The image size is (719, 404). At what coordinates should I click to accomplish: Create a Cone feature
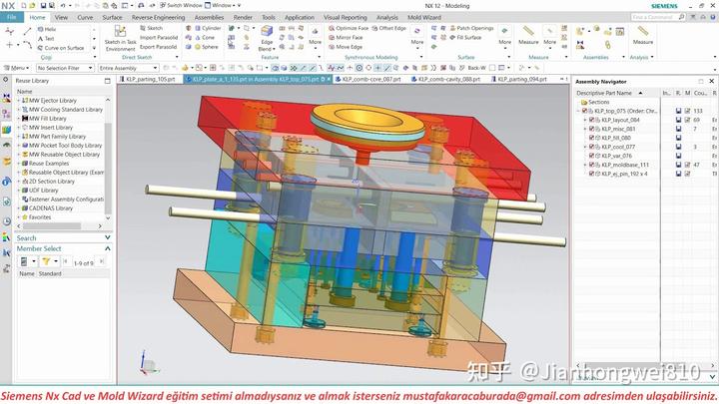[x=205, y=38]
